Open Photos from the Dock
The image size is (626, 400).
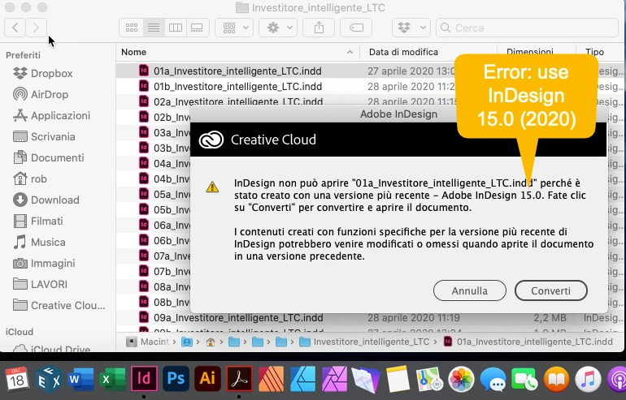(461, 378)
